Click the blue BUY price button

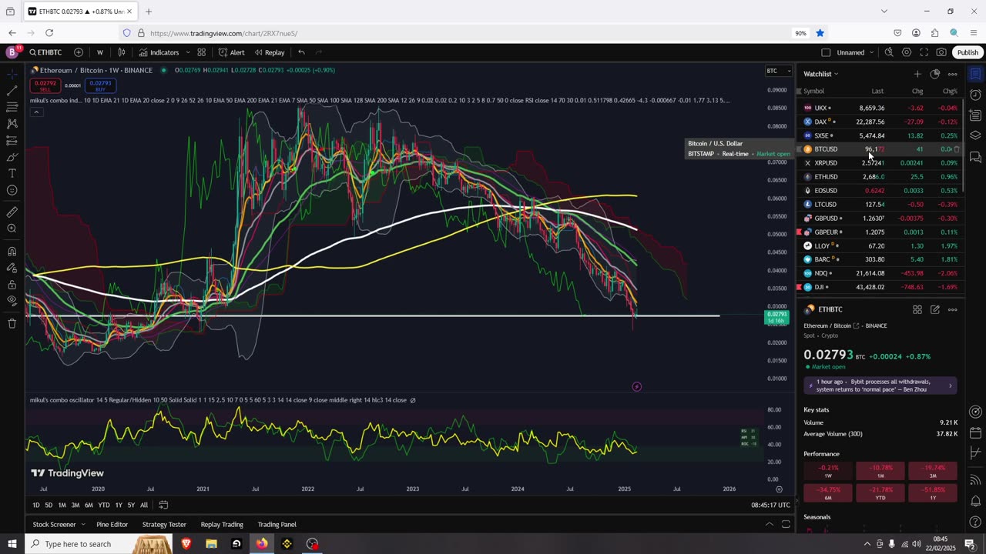click(x=100, y=85)
